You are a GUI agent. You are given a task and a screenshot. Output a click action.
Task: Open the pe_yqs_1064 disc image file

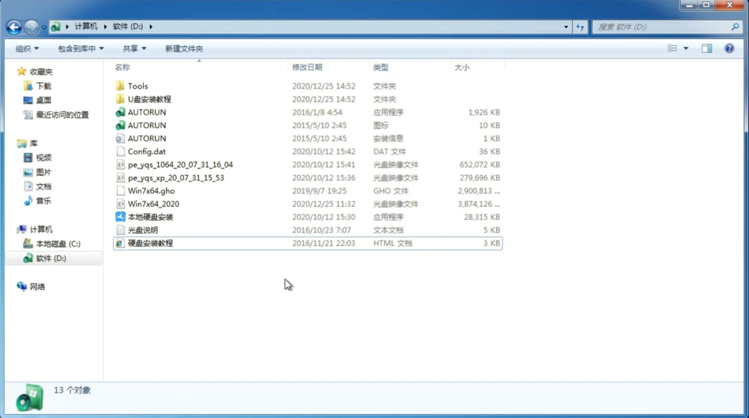coord(180,164)
